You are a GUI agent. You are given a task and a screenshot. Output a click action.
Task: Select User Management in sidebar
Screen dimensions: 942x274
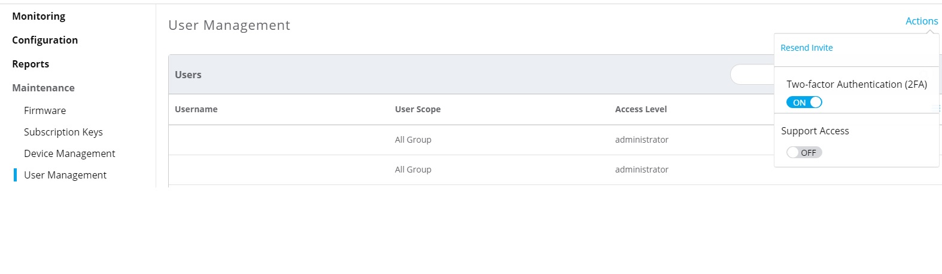pyautogui.click(x=65, y=175)
